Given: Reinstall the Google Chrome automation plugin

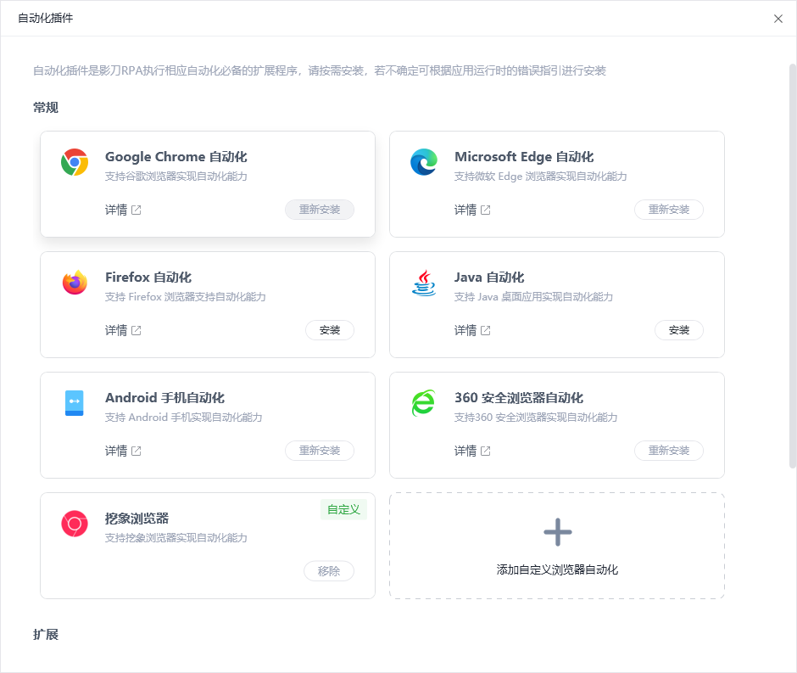Looking at the screenshot, I should point(320,210).
